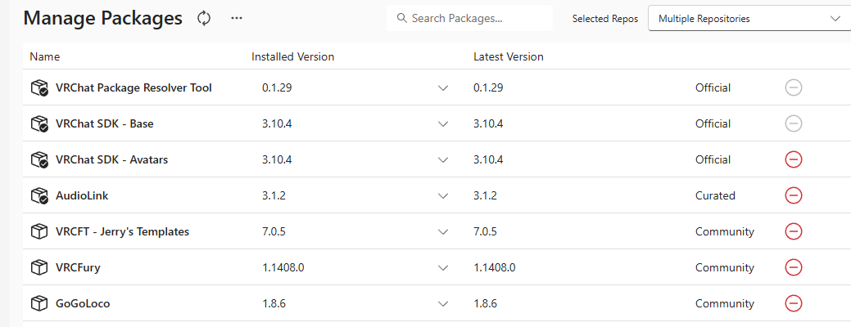Click latest version 3.1.2 of AudioLink
The width and height of the screenshot is (851, 327).
pos(485,195)
